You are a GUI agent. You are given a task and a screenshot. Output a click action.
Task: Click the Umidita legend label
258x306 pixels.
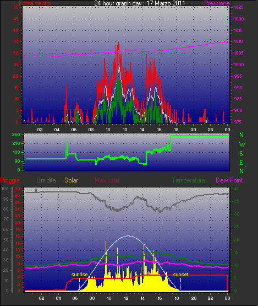tap(46, 180)
